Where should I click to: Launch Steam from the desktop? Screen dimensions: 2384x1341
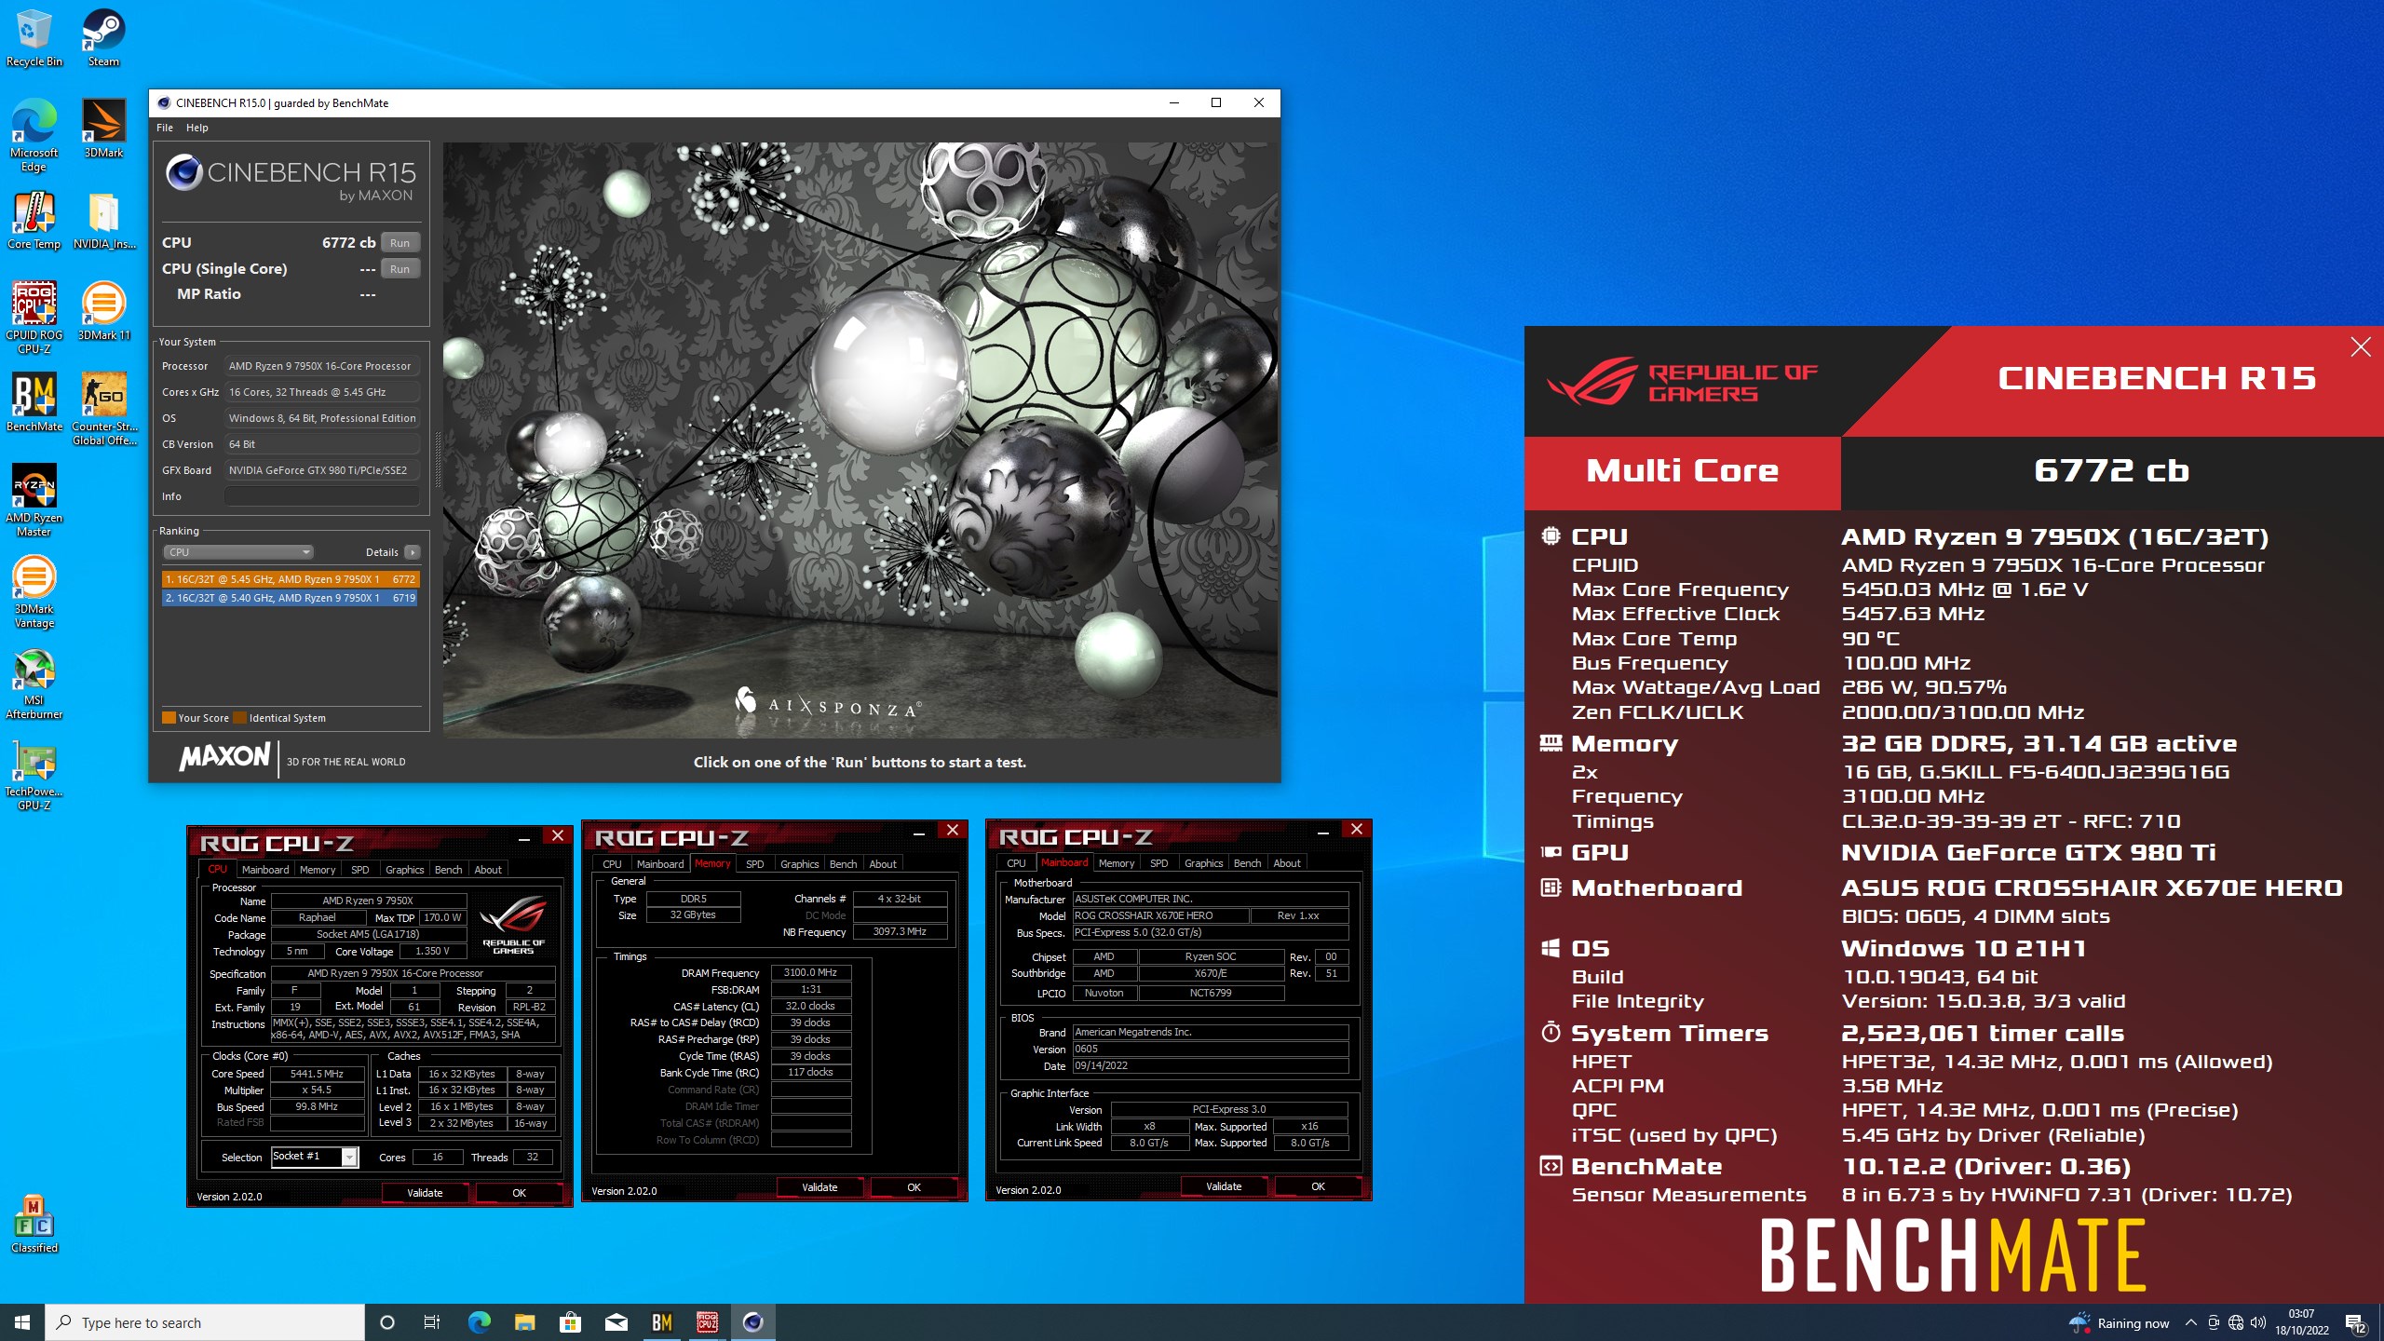point(103,37)
